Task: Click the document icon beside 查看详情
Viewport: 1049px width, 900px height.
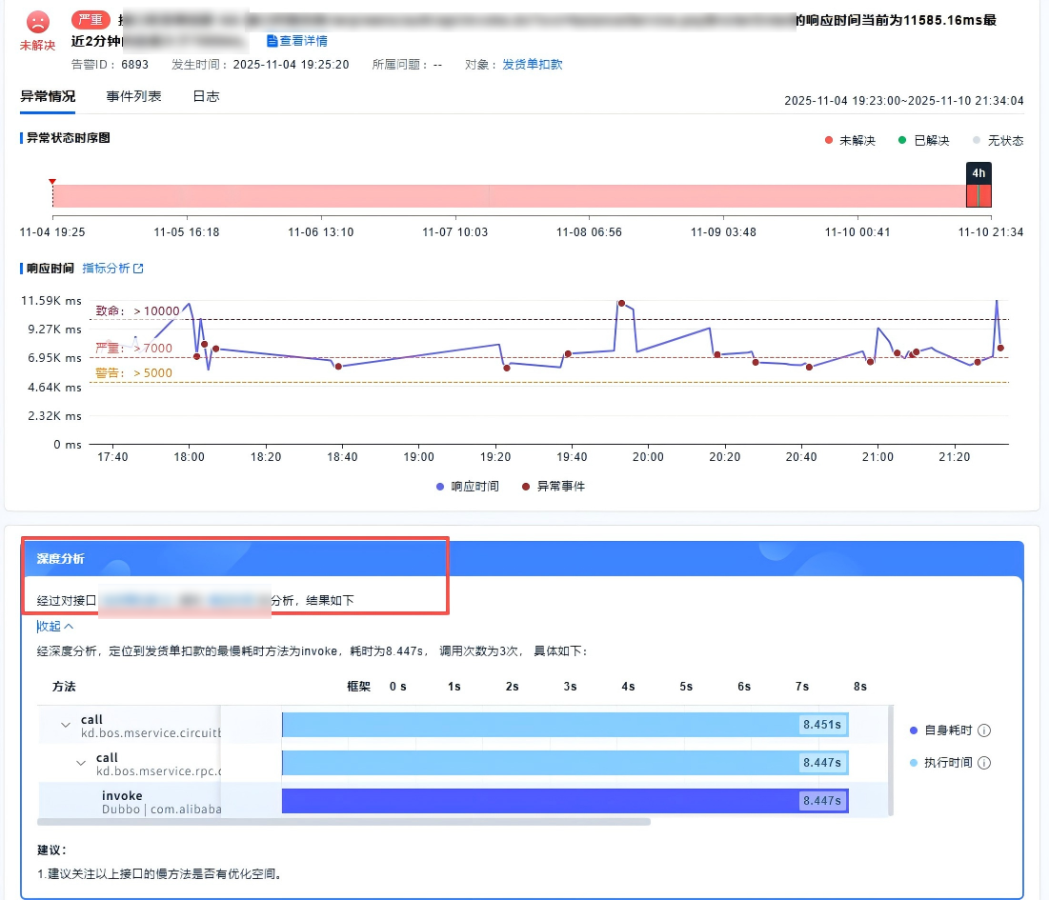Action: (x=272, y=41)
